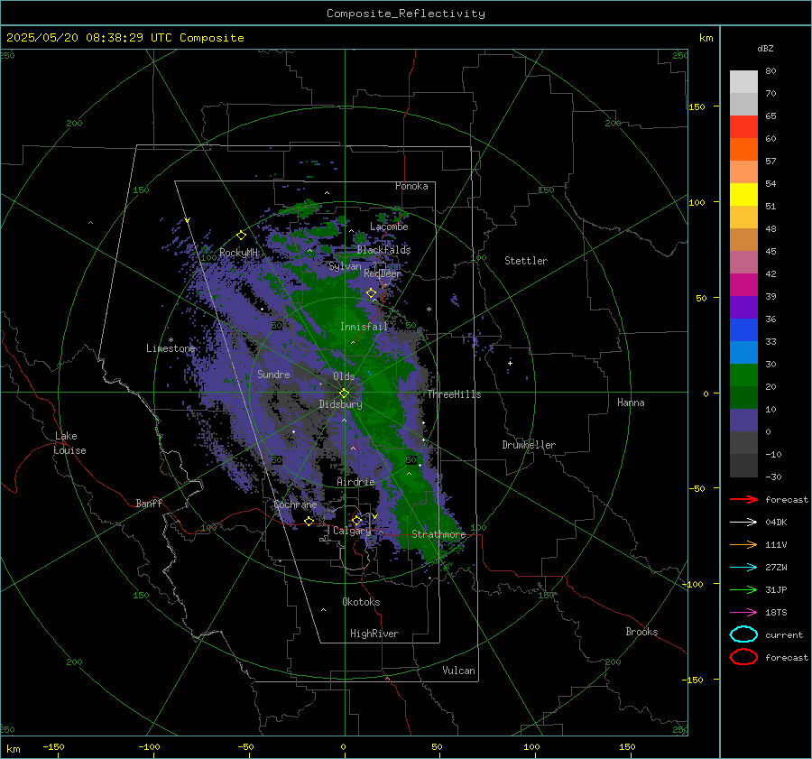Click the yellow radar site diamond at Didsbury
Viewport: 812px width, 759px height.
click(345, 393)
